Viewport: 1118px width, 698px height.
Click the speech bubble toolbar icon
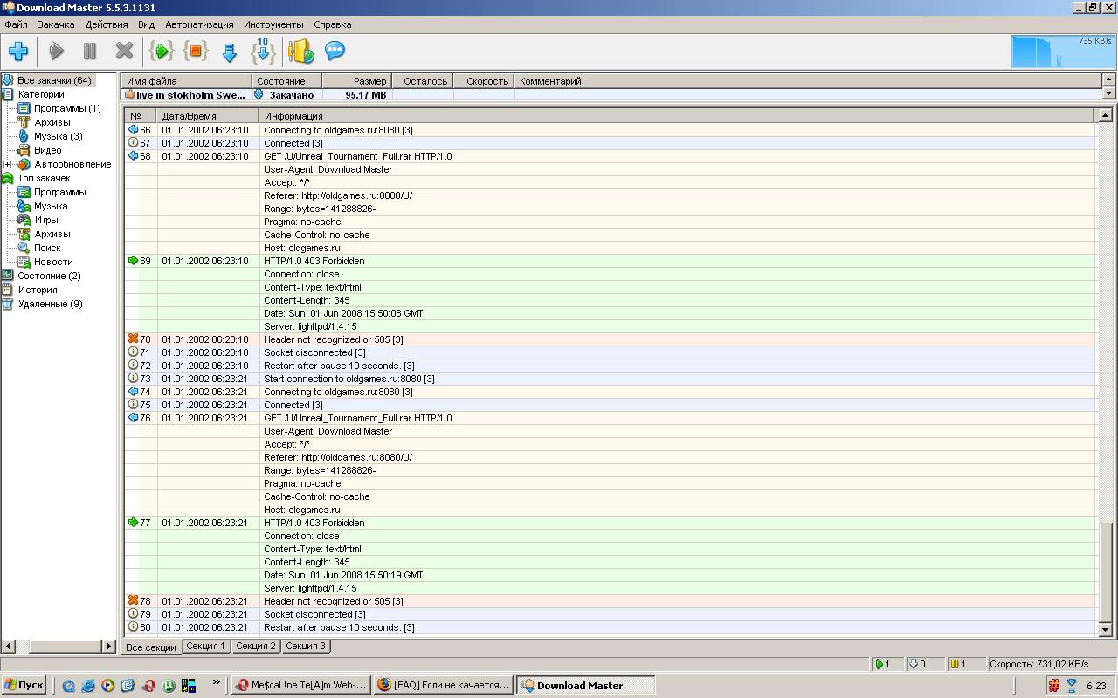click(x=335, y=51)
